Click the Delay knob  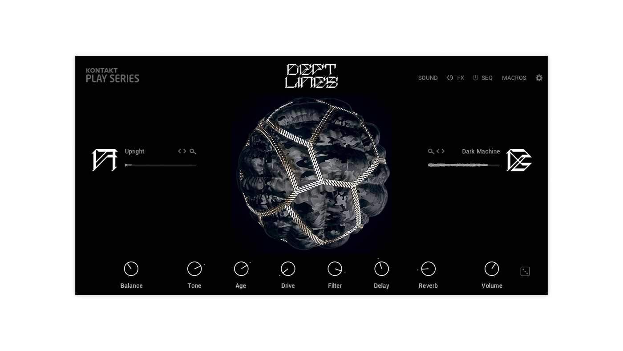pos(381,269)
